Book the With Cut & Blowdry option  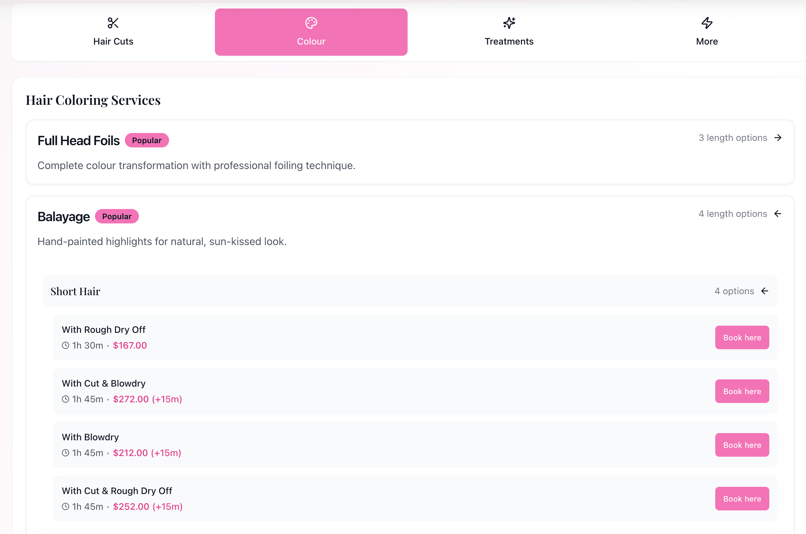pyautogui.click(x=742, y=391)
